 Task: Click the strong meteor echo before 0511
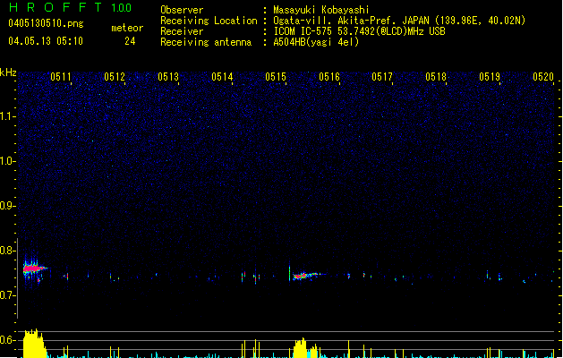pyautogui.click(x=34, y=269)
